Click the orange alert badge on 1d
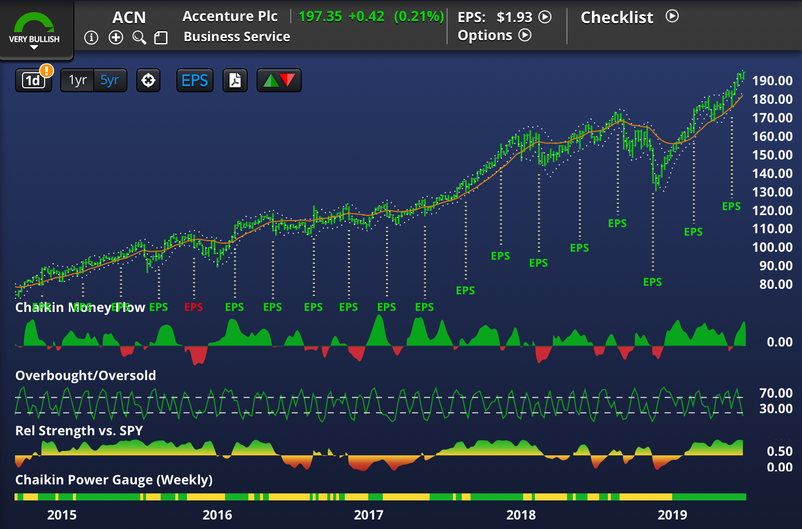Screen dimensions: 802x529 tap(47, 71)
